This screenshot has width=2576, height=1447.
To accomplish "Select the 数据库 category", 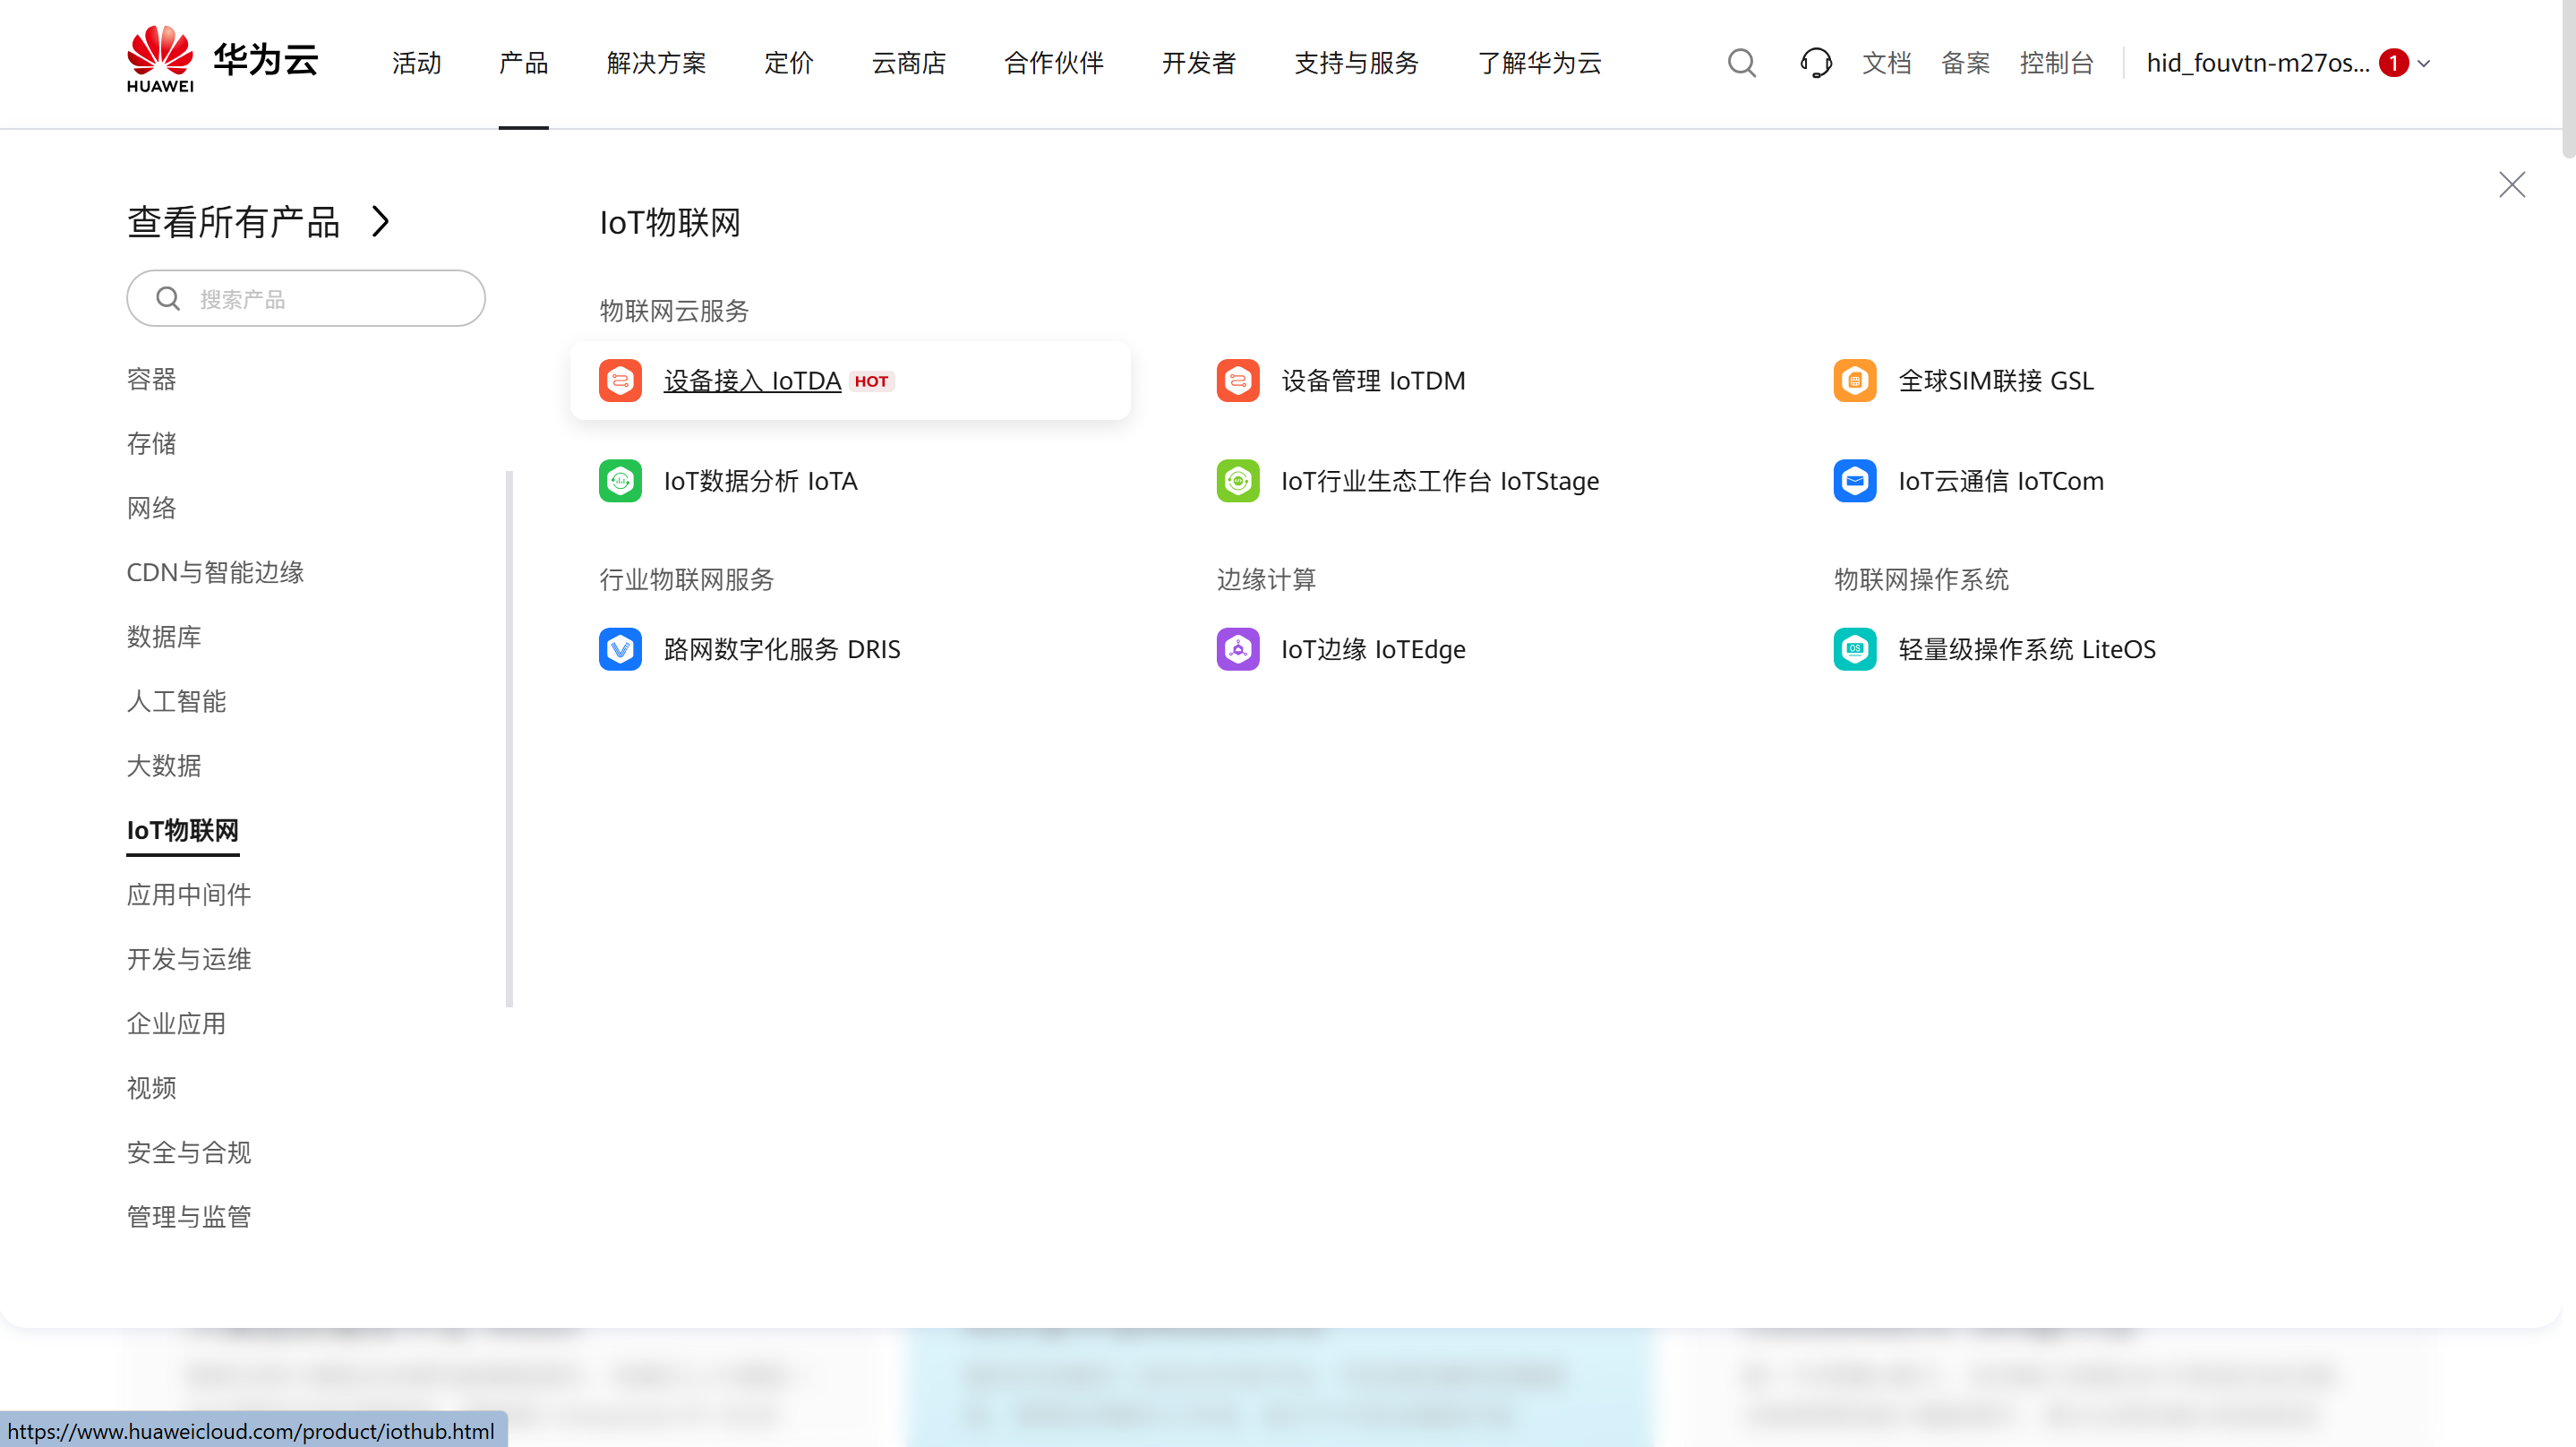I will point(164,636).
